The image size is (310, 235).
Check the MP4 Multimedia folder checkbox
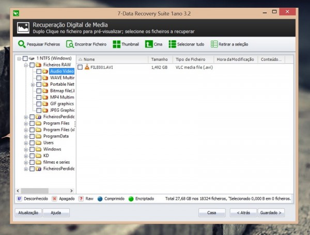click(x=39, y=98)
